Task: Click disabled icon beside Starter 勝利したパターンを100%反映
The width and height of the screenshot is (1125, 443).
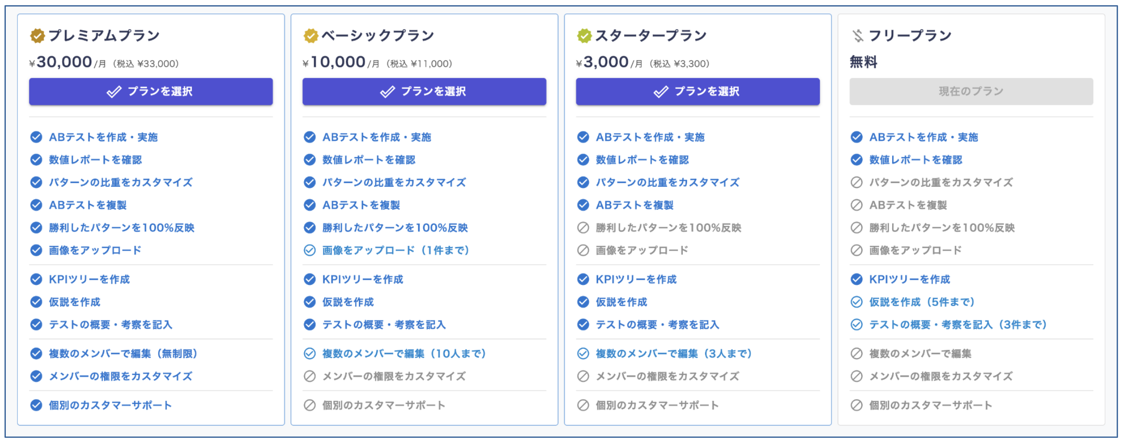Action: click(x=583, y=228)
